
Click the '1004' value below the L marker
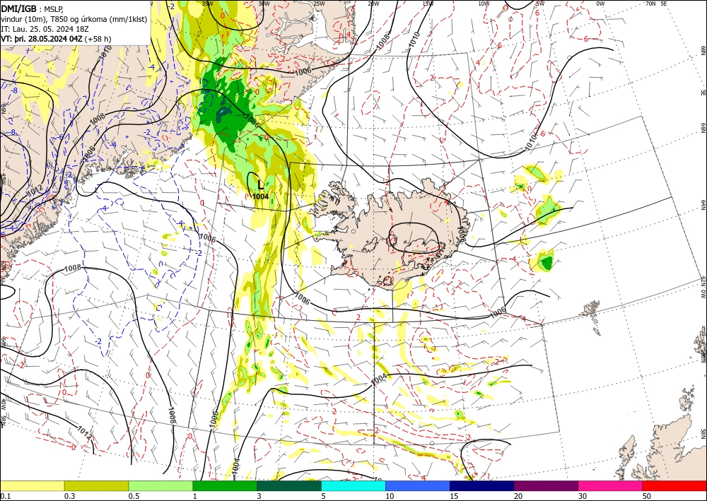click(261, 196)
